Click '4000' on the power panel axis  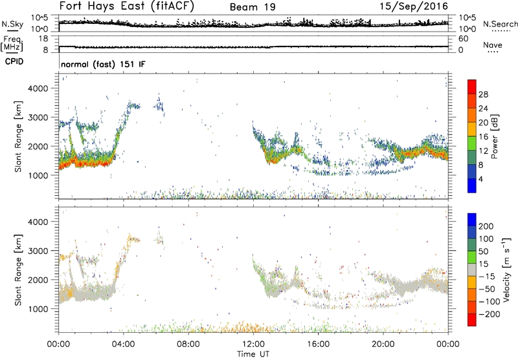[x=38, y=89]
